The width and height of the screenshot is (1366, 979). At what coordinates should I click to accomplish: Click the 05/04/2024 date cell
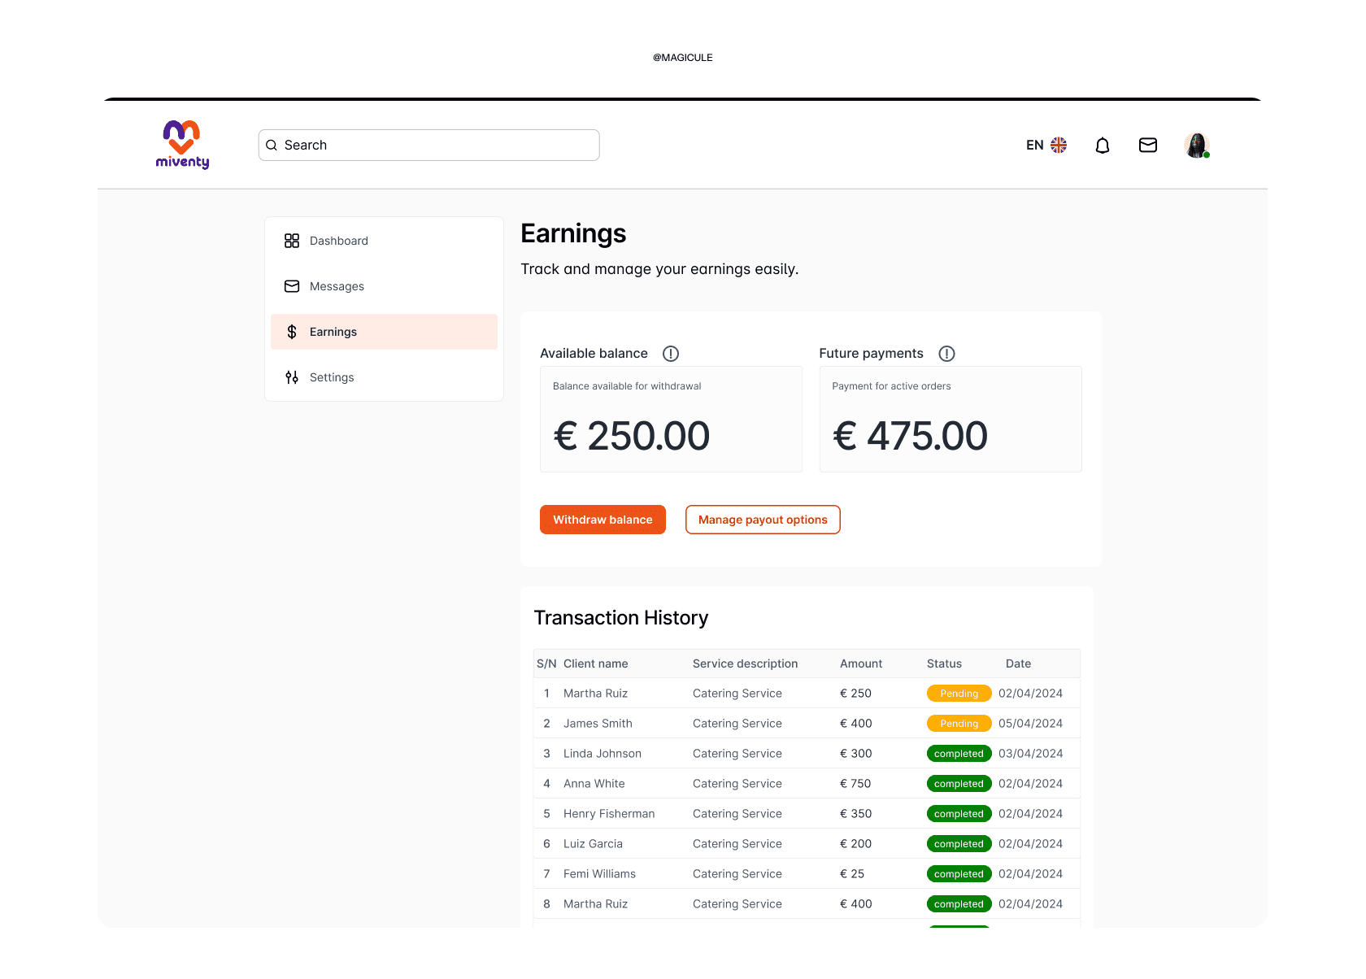point(1030,724)
